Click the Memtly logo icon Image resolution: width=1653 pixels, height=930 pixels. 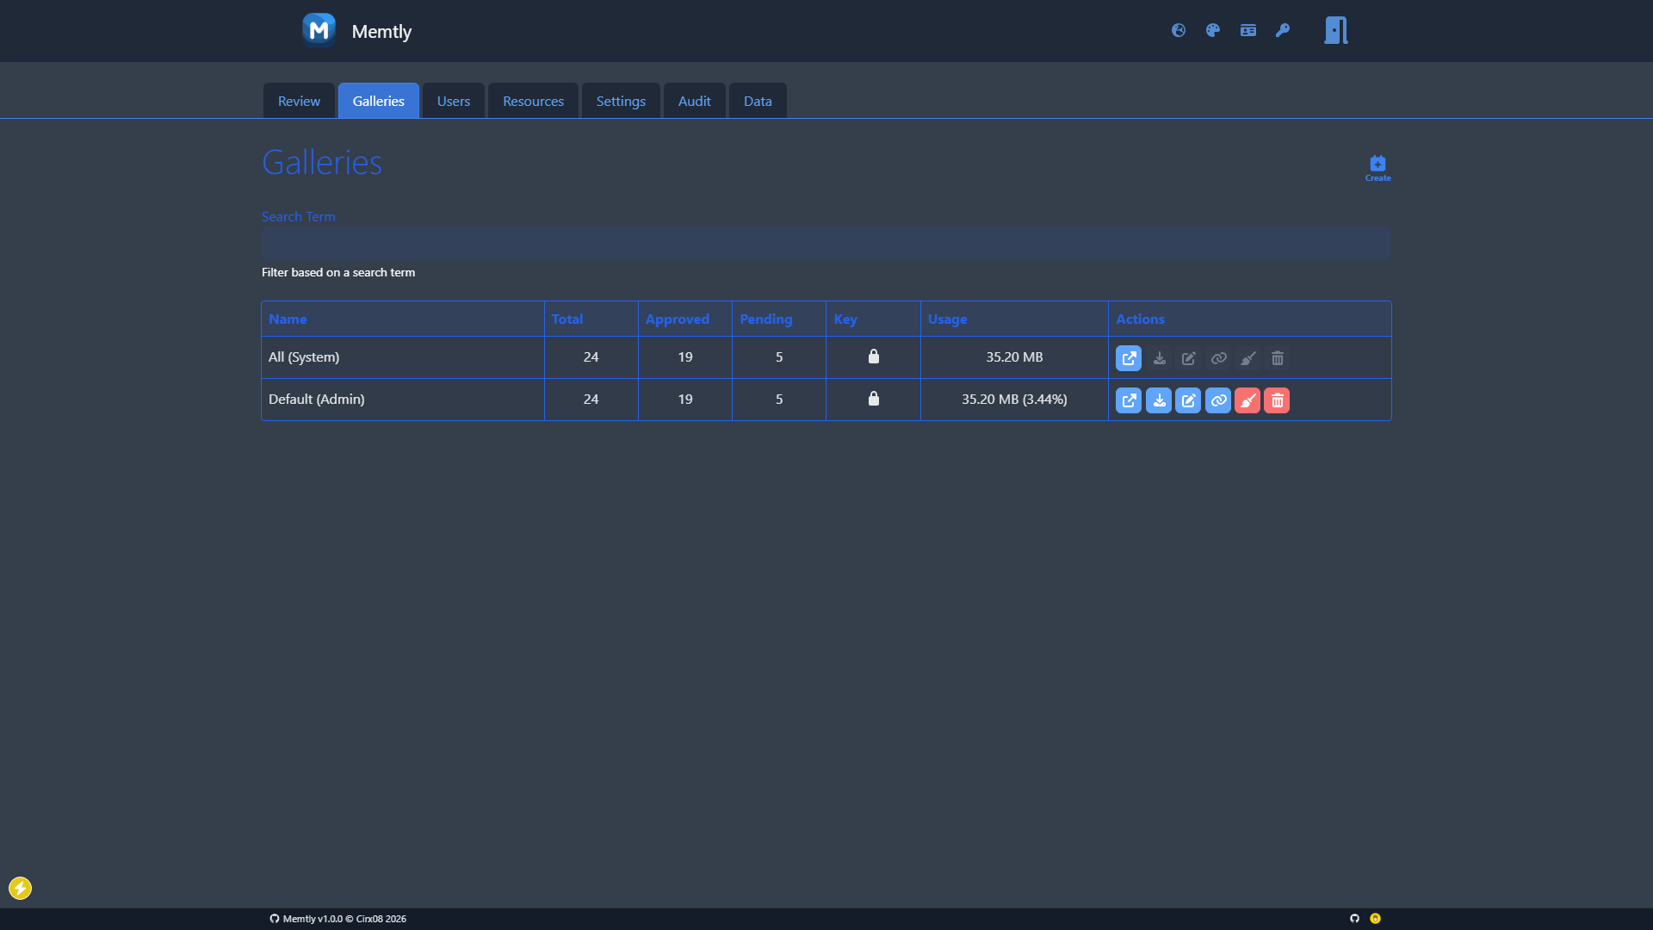319,30
